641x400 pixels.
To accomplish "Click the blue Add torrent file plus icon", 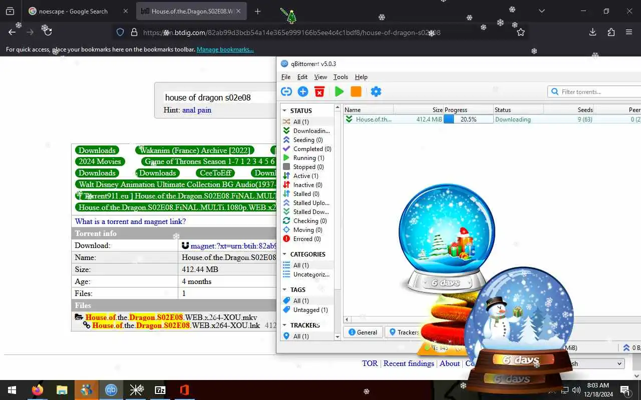I will pyautogui.click(x=303, y=91).
